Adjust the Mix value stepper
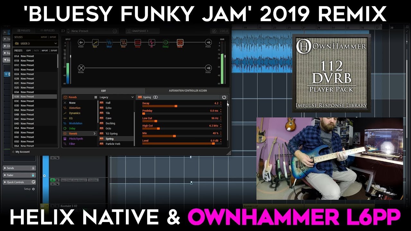This screenshot has width=411, height=231. (x=221, y=133)
